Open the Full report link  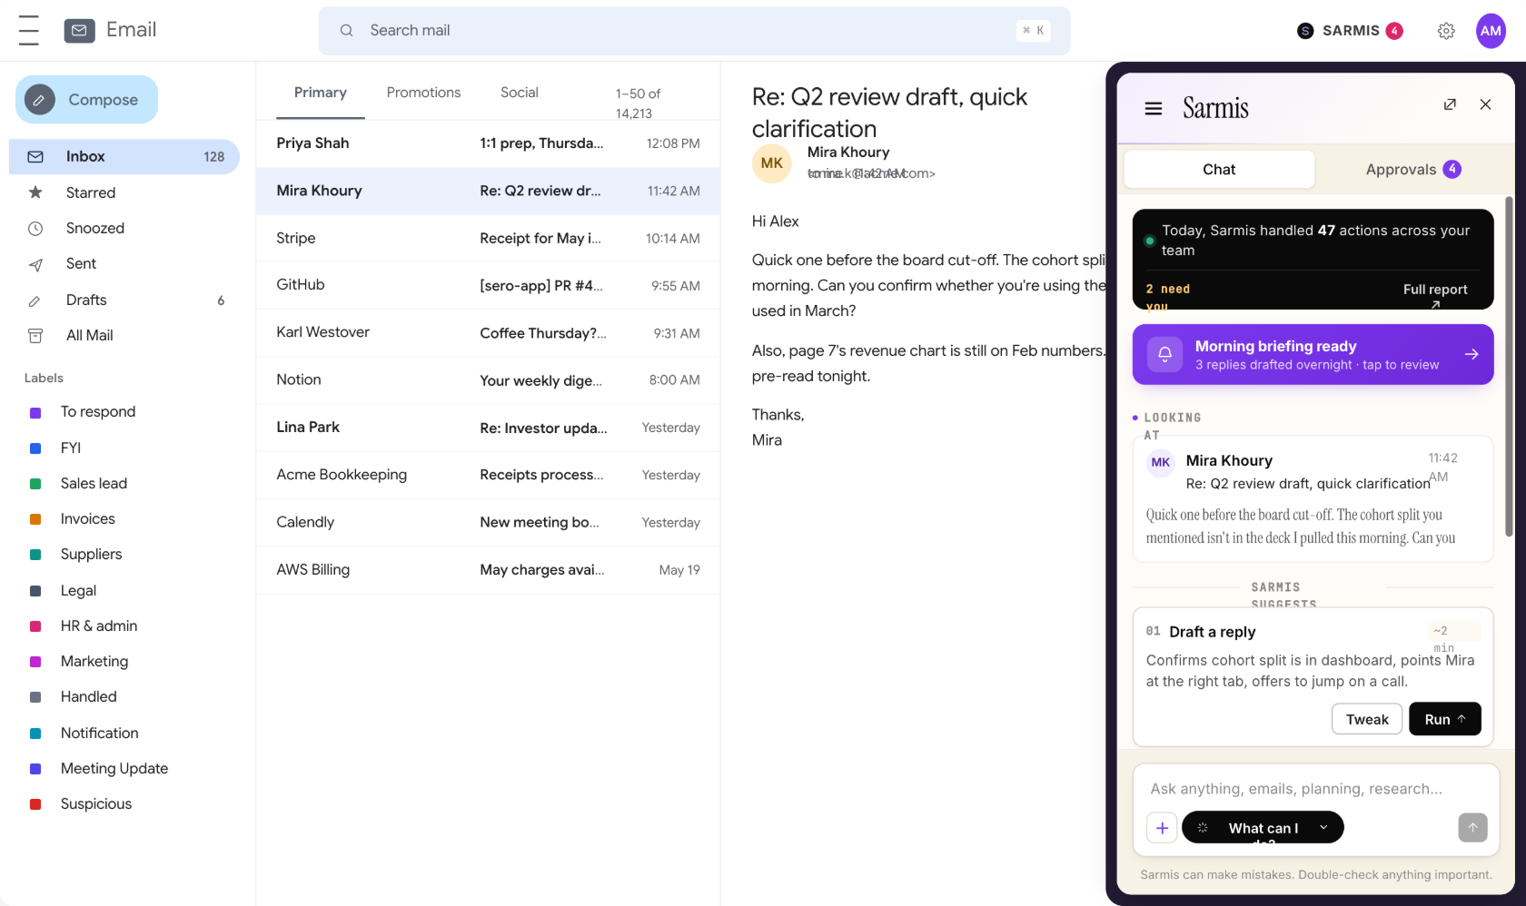[1435, 290]
